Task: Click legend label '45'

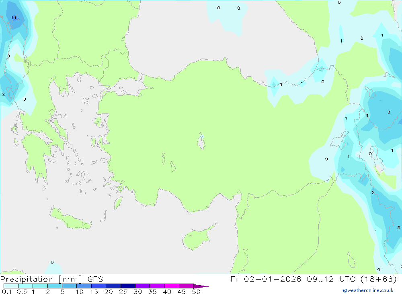Action: (x=182, y=292)
